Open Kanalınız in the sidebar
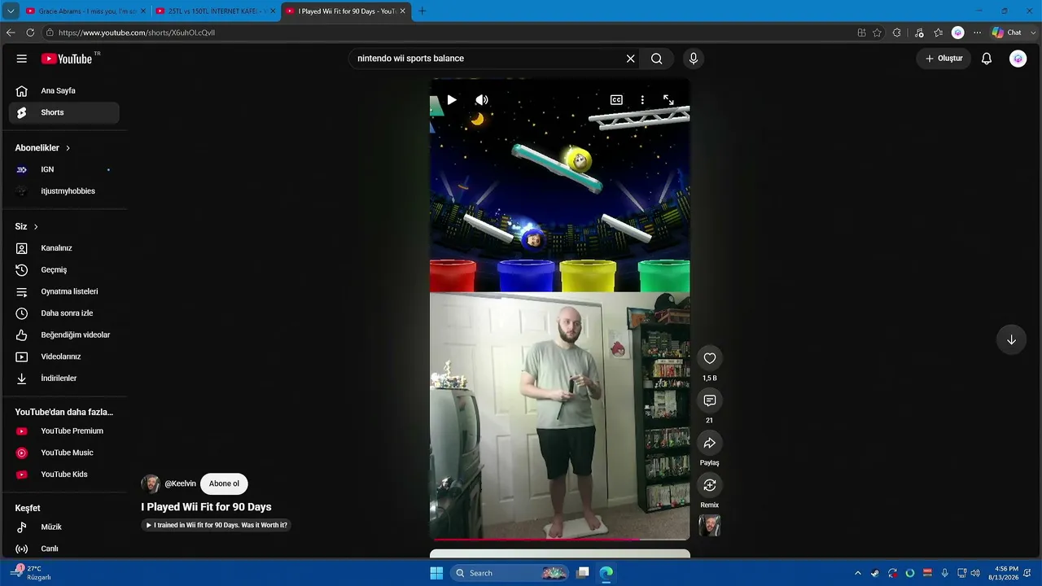 pyautogui.click(x=64, y=248)
